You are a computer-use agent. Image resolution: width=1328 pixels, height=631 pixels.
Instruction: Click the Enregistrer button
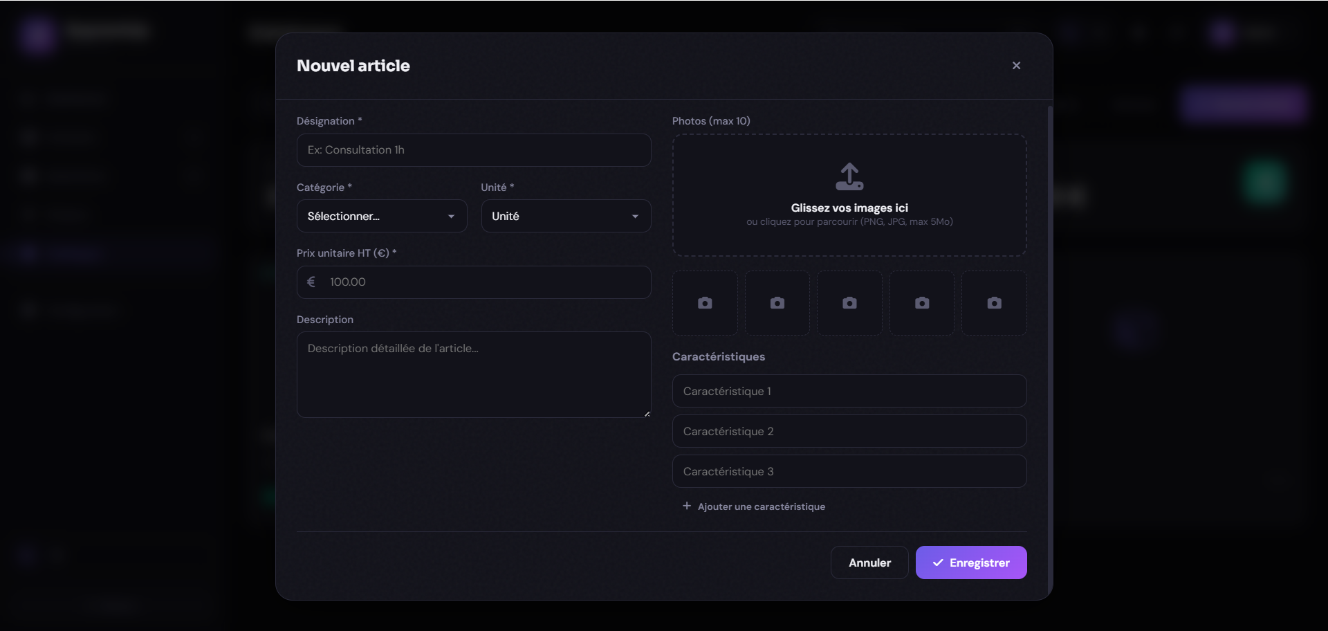pos(970,563)
